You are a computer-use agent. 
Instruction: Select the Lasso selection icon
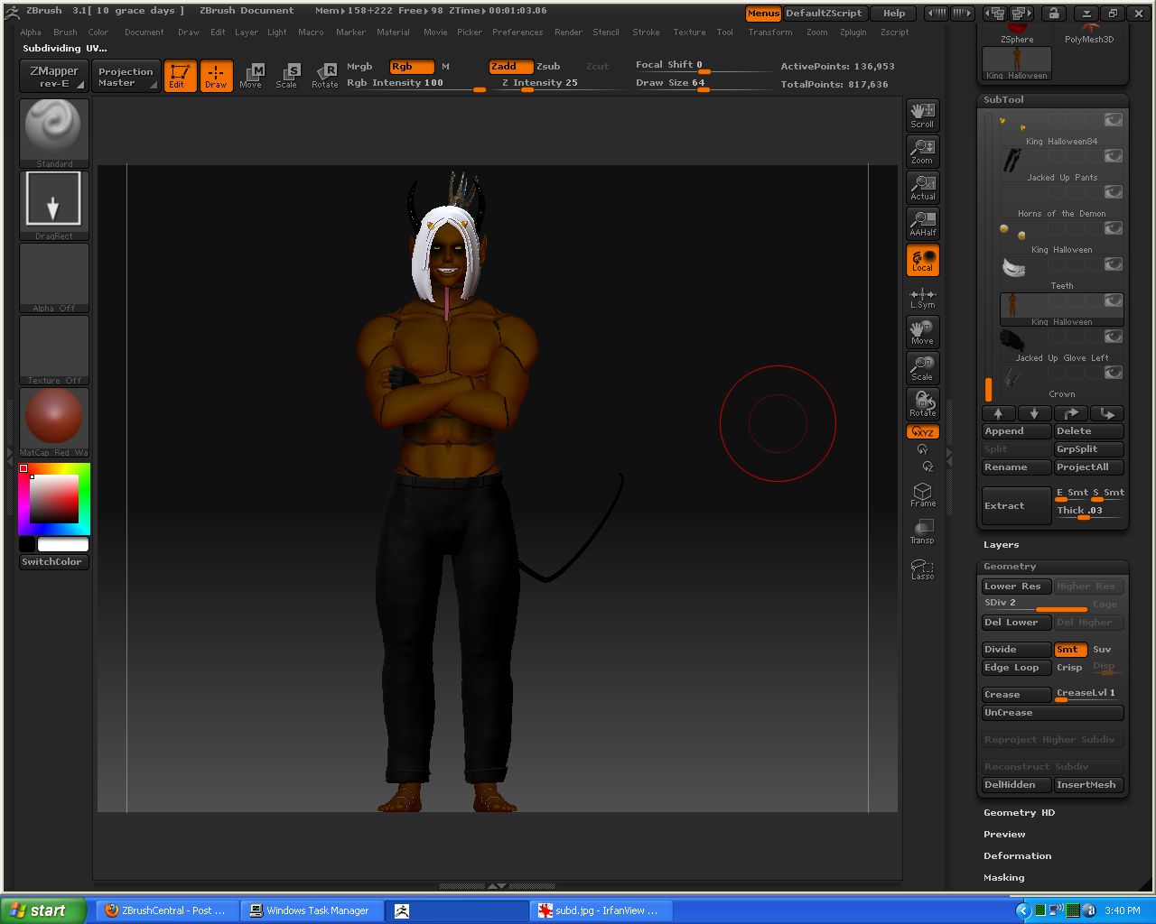[922, 567]
